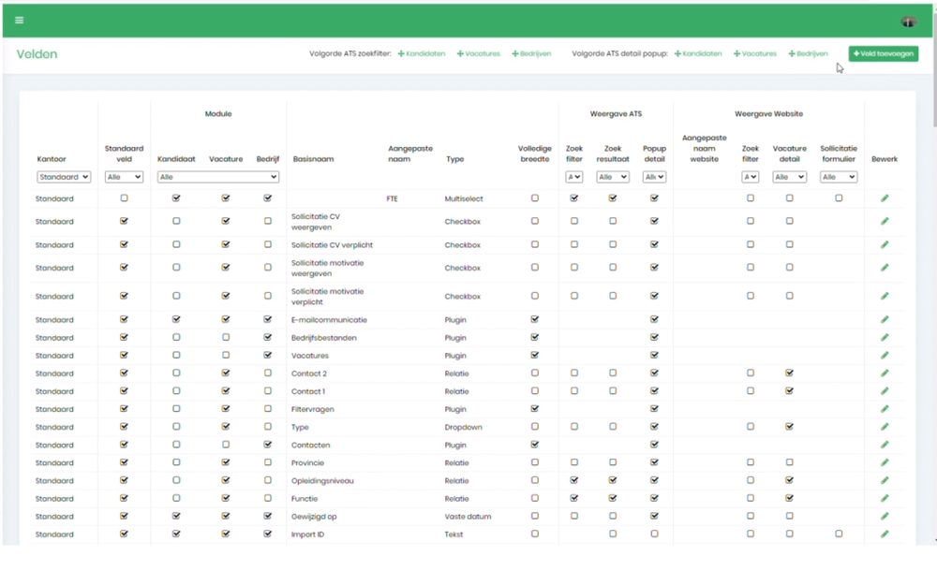Click the Veld toevoegen button
937x585 pixels.
[884, 54]
